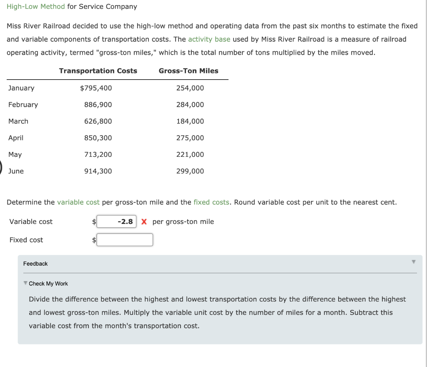This screenshot has width=427, height=367.
Task: Click the red X incorrect answer indicator
Action: (144, 221)
